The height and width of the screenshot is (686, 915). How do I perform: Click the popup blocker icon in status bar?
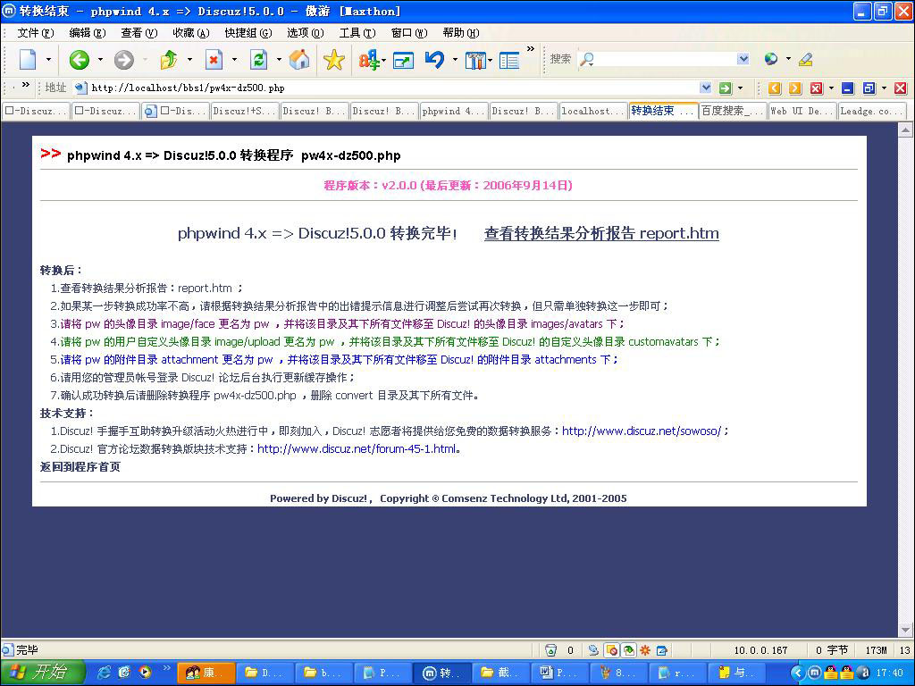611,650
